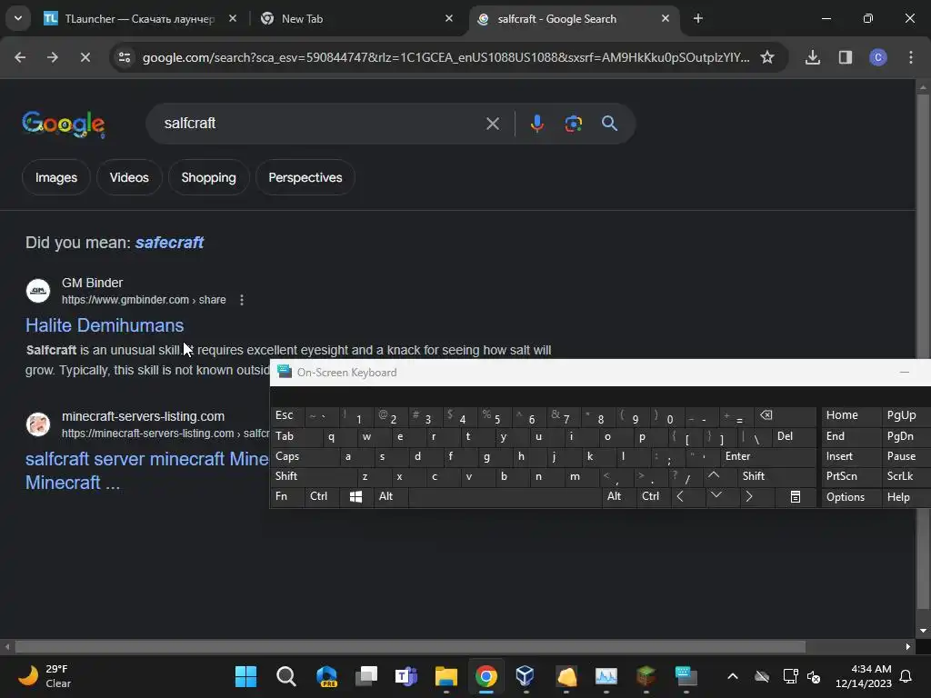Toggle left Ctrl on the on-screen keyboard
Viewport: 931px width, 698px height.
click(x=319, y=496)
